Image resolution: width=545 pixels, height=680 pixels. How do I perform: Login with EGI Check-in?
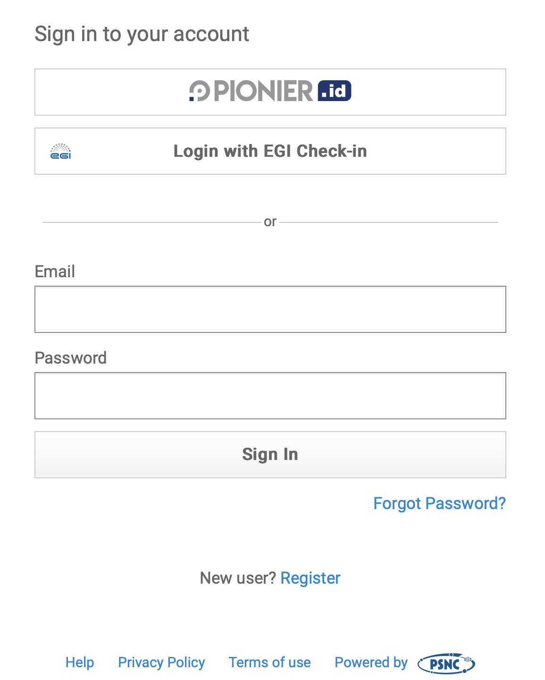click(x=270, y=151)
